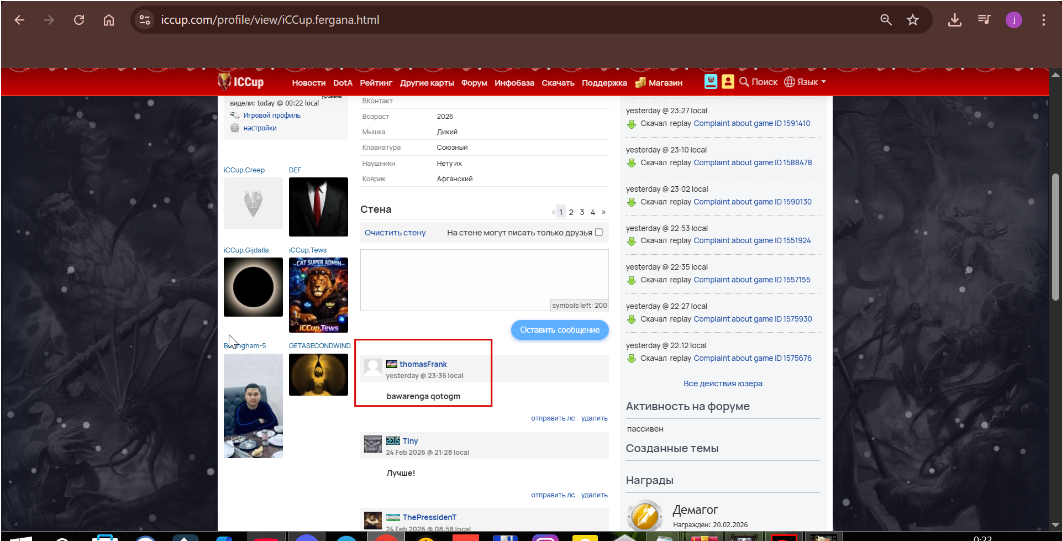The height and width of the screenshot is (541, 1062).
Task: Open iCCup.Creep friend thumbnail
Action: click(x=253, y=203)
